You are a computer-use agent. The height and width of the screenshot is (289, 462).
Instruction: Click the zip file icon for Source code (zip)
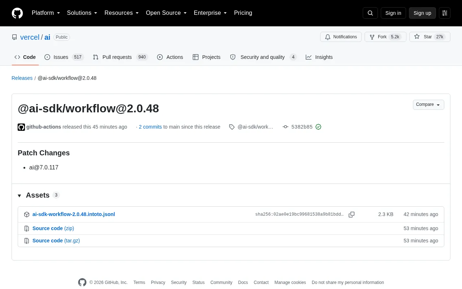(27, 229)
